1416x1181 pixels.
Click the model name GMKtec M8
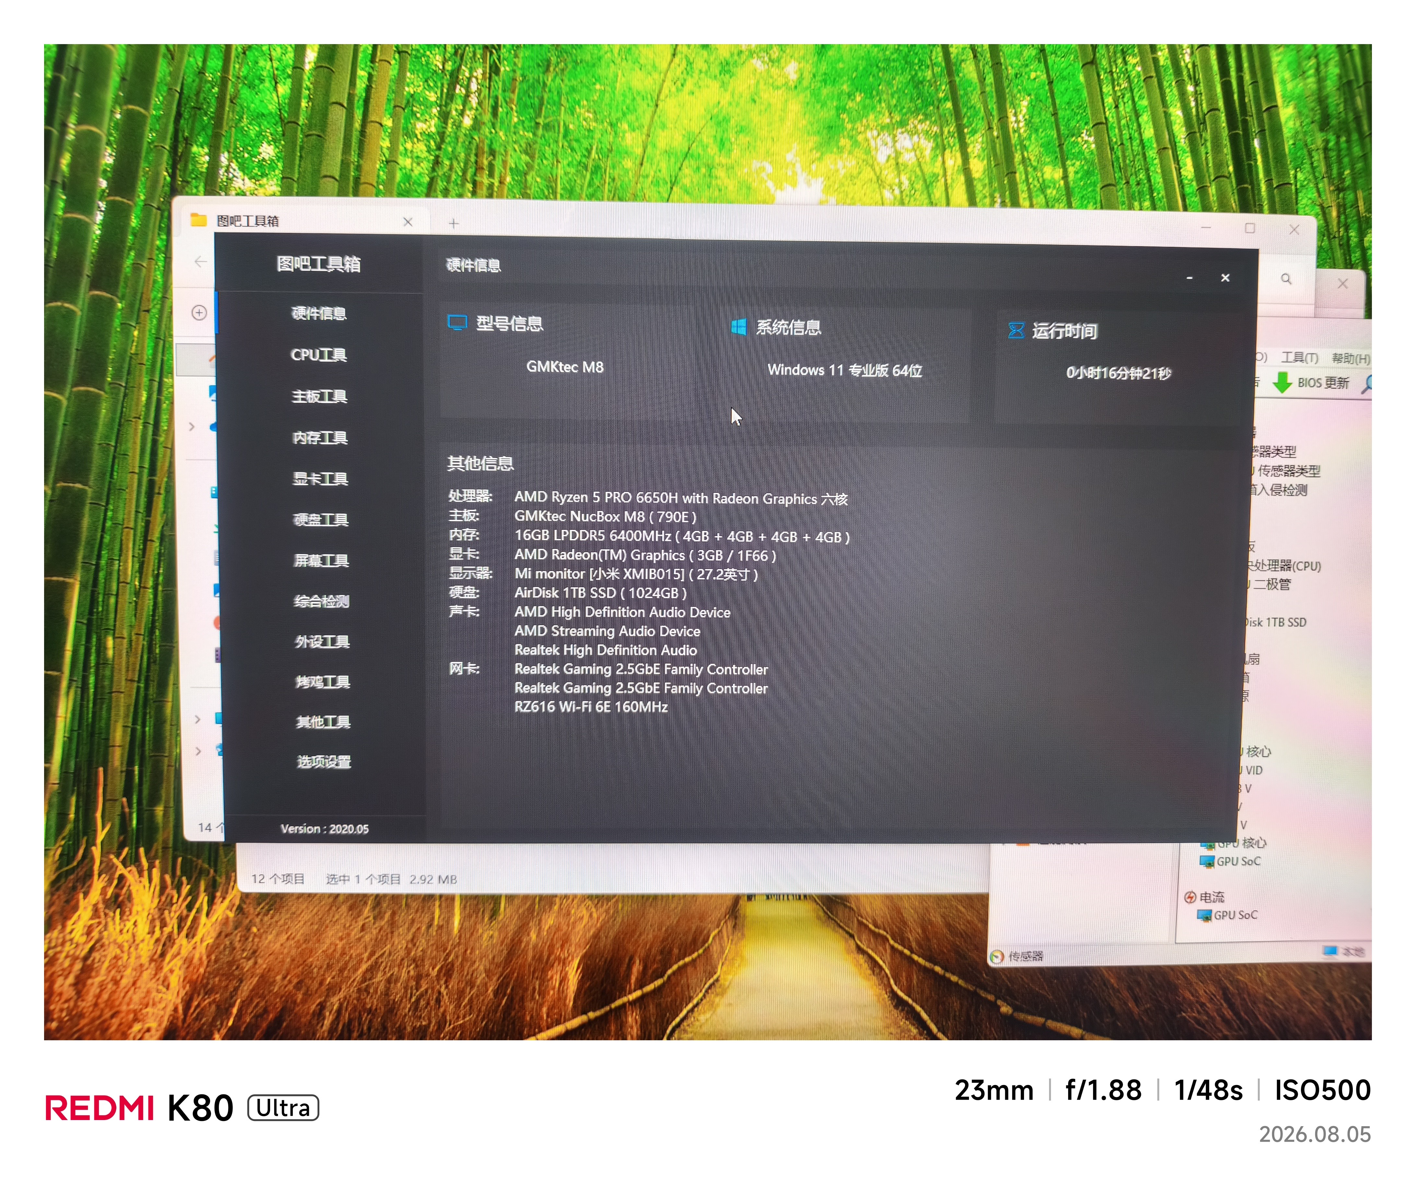pyautogui.click(x=564, y=367)
